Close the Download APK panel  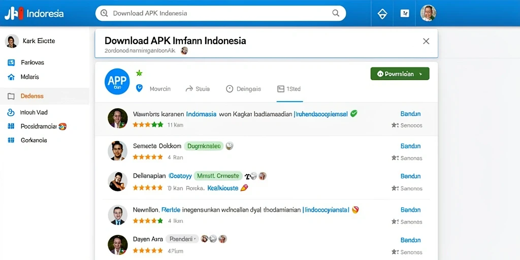pos(426,41)
